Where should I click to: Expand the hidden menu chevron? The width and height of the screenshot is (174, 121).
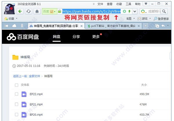point(94,4)
